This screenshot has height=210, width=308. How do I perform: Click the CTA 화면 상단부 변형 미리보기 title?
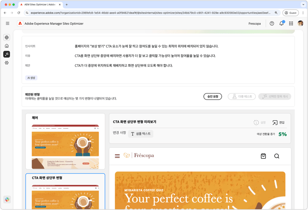point(135,122)
